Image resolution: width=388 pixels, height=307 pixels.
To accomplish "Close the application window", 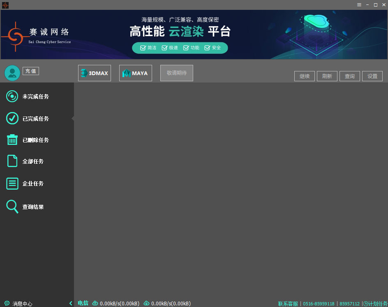I will tap(384, 5).
